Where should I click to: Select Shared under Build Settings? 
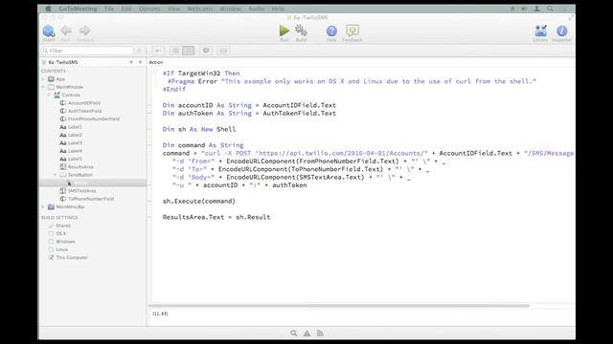pyautogui.click(x=63, y=226)
